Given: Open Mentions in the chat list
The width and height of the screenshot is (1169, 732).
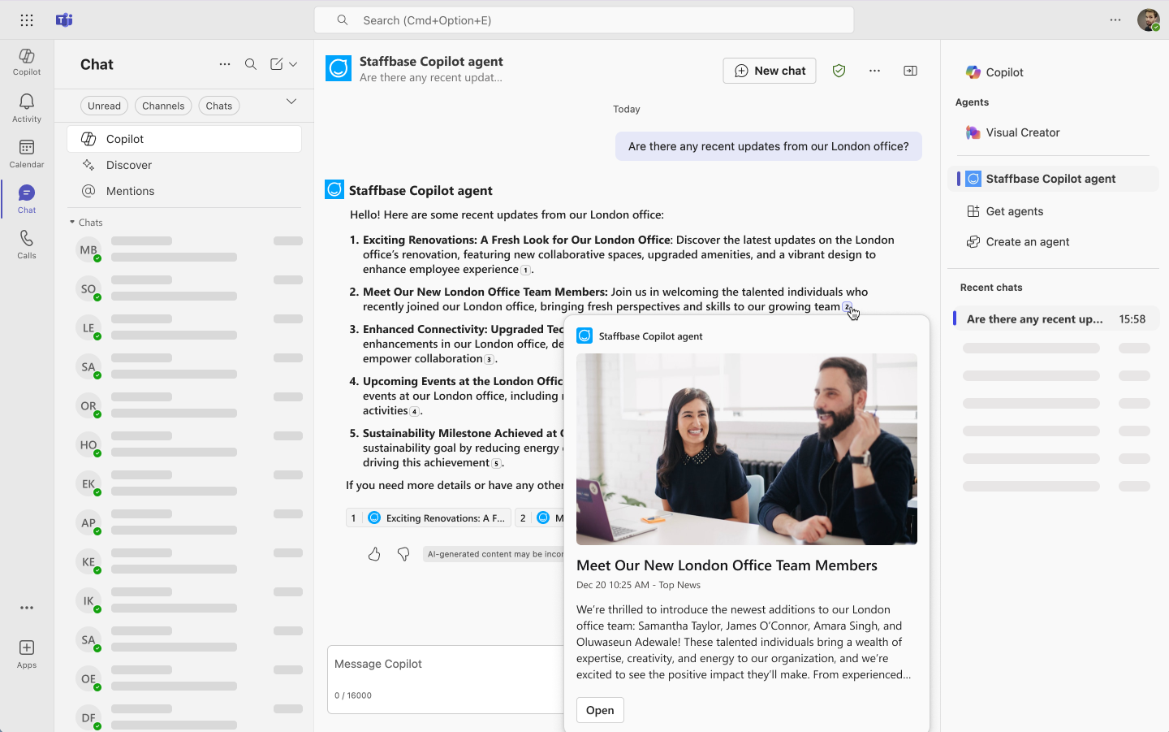Looking at the screenshot, I should pyautogui.click(x=184, y=191).
